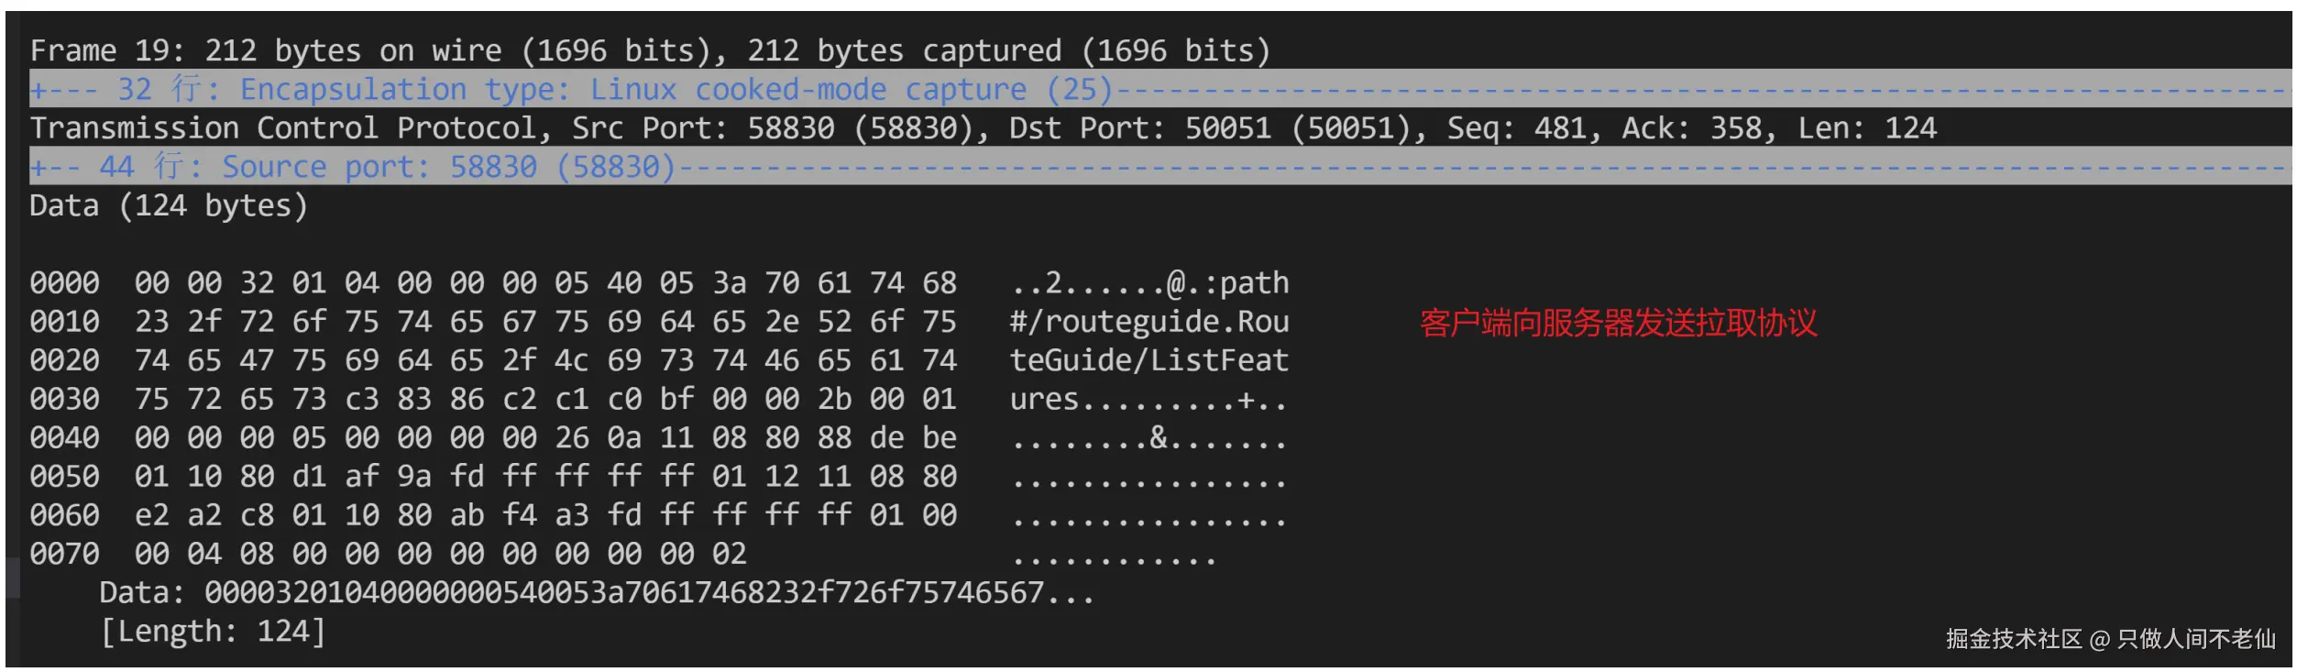Click hex row offset 0010
This screenshot has width=2297, height=672.
click(64, 322)
